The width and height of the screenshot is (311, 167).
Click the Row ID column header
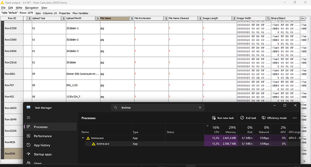pos(12,18)
